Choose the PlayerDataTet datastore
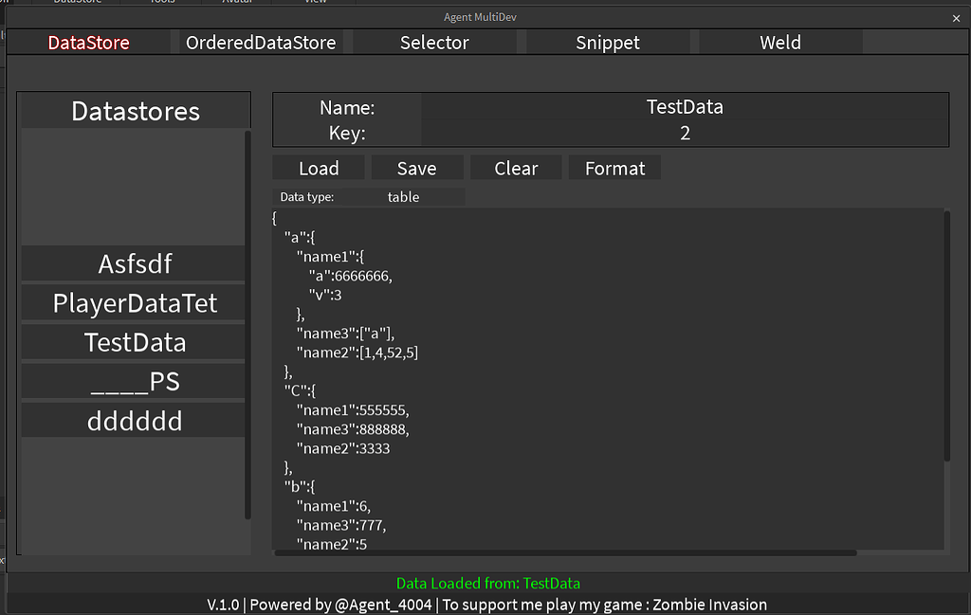Viewport: 971px width, 615px height. (135, 303)
